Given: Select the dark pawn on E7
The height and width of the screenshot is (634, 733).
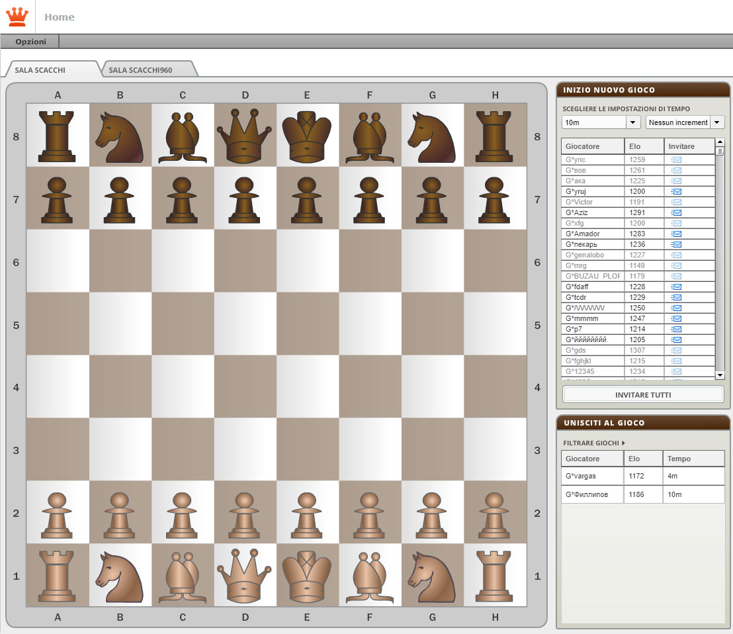Looking at the screenshot, I should pyautogui.click(x=307, y=200).
